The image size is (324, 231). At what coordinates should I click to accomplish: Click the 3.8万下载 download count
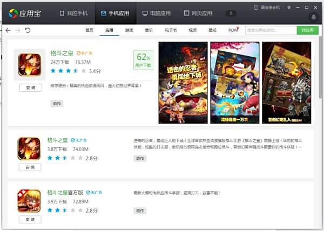[57, 150]
